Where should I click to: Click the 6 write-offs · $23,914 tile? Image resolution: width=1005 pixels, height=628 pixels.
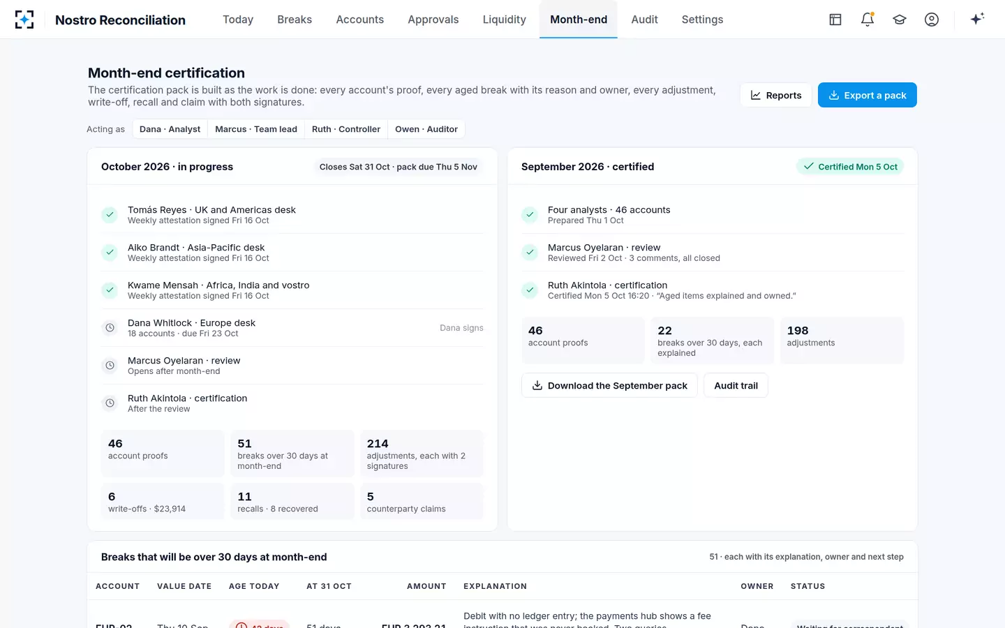[x=163, y=501]
